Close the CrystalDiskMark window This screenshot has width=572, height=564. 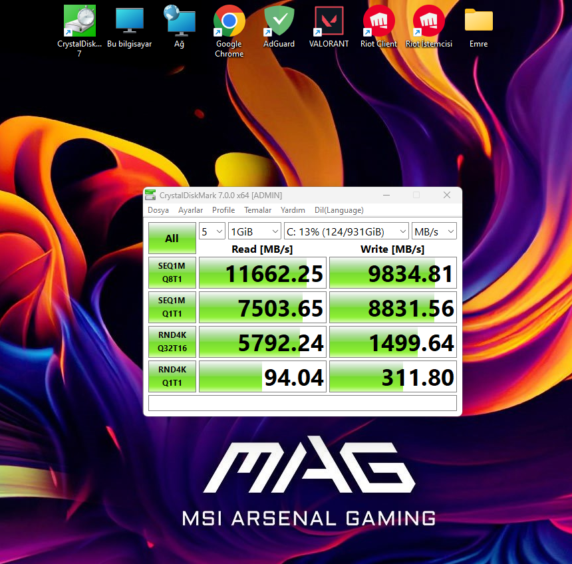[447, 195]
